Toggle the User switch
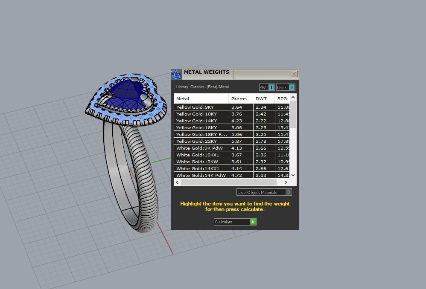This screenshot has height=289, width=426. (292, 87)
